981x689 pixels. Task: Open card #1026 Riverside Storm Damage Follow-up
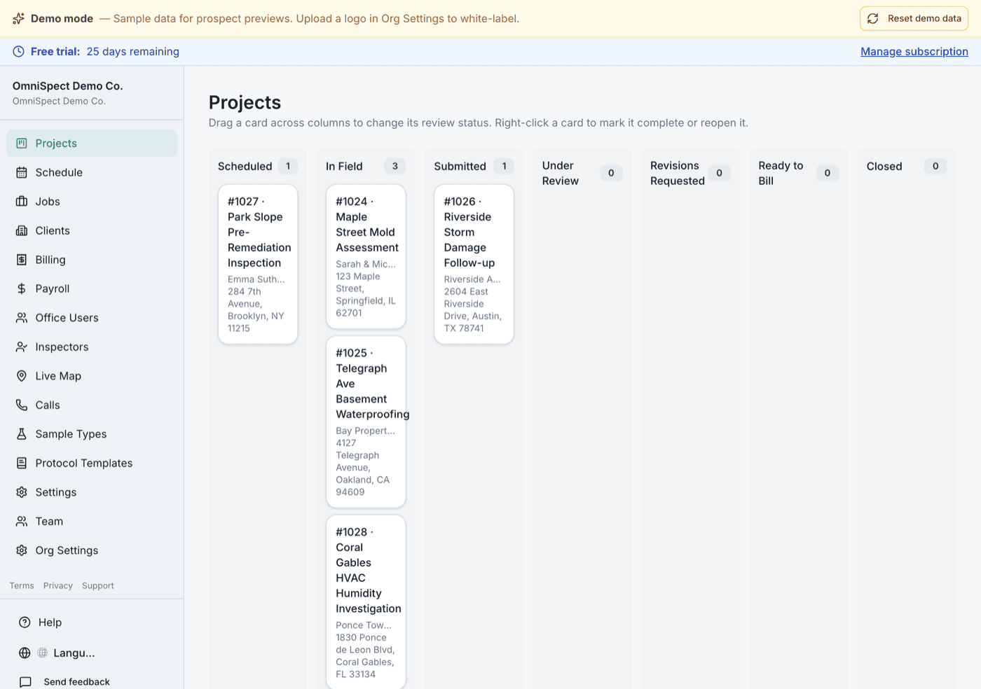474,264
